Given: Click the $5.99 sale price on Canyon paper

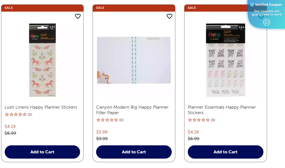Looking at the screenshot, I should pyautogui.click(x=101, y=132).
